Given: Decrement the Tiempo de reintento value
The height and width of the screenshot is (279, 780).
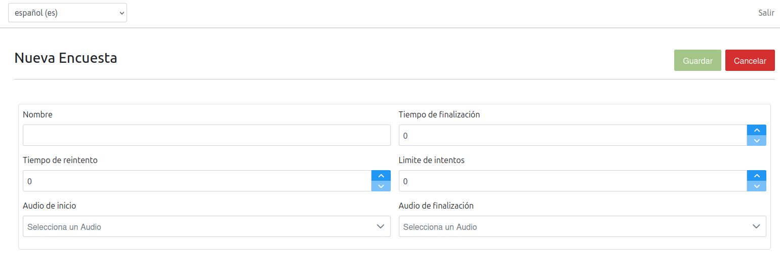Looking at the screenshot, I should [x=381, y=186].
